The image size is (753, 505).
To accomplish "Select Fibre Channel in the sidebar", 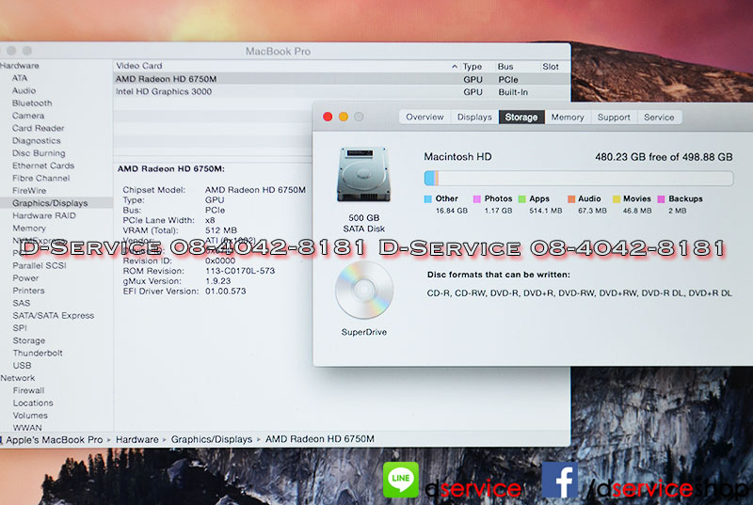I will tap(41, 178).
